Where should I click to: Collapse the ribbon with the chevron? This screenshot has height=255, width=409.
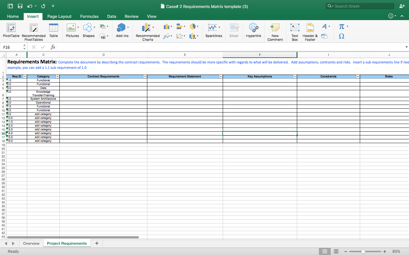tap(402, 16)
